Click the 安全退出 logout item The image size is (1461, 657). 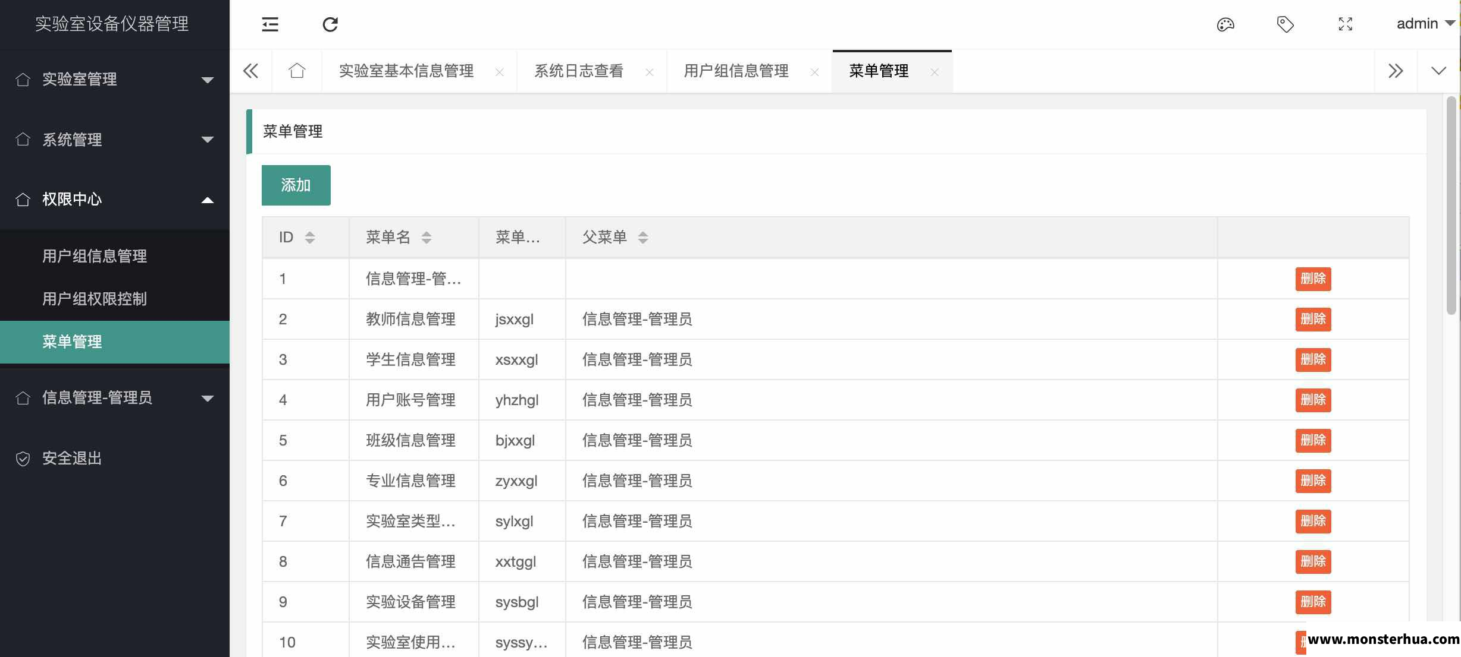pyautogui.click(x=115, y=459)
